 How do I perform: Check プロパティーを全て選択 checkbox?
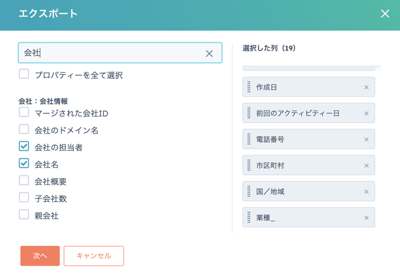[x=24, y=74]
